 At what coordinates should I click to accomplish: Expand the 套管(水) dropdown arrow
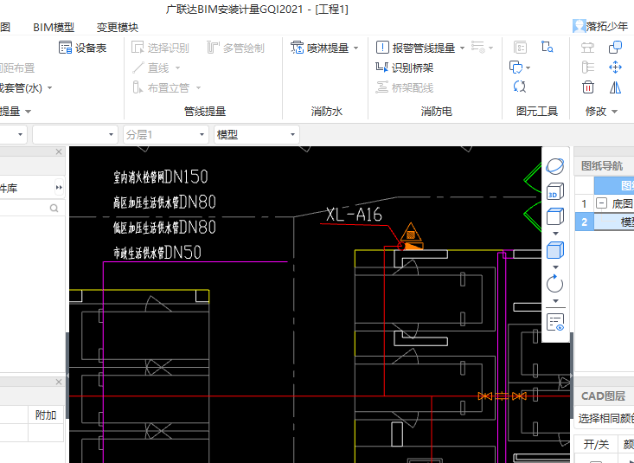click(49, 87)
